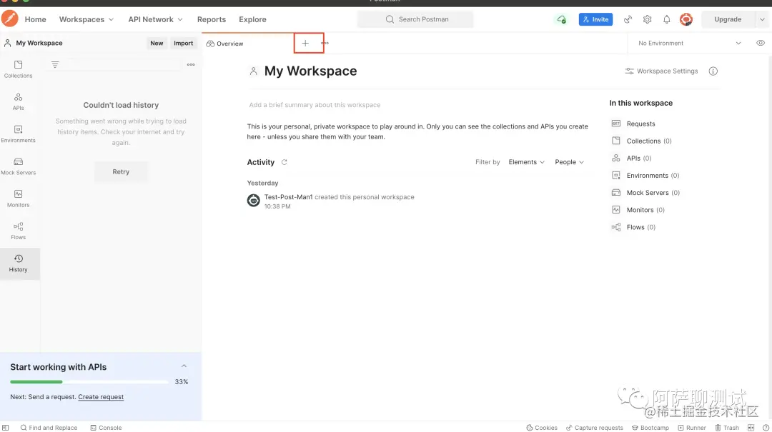This screenshot has height=432, width=772.
Task: Expand the Upgrade dropdown arrow
Action: pos(762,19)
